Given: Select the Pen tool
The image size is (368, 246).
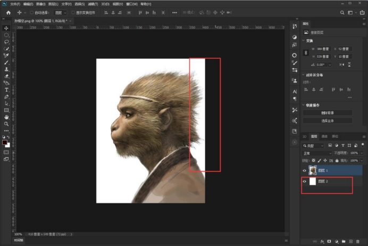Looking at the screenshot, I should pos(6,96).
